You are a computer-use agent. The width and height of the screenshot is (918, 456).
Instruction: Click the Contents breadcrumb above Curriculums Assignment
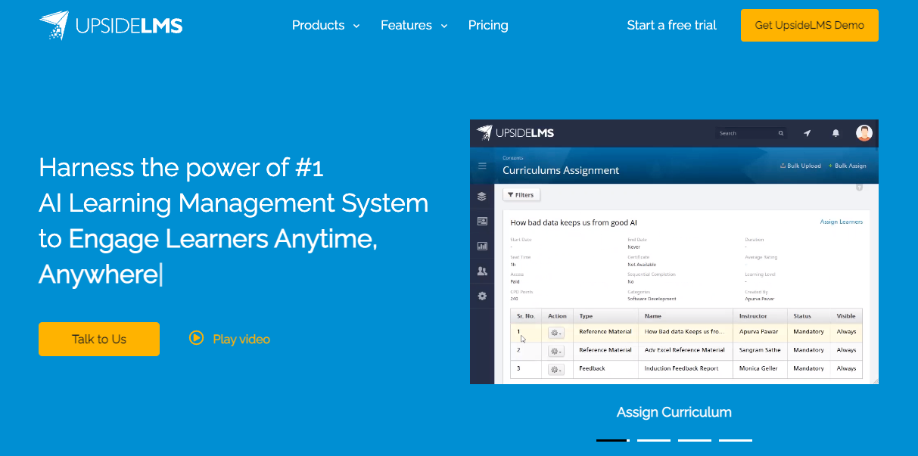[513, 159]
